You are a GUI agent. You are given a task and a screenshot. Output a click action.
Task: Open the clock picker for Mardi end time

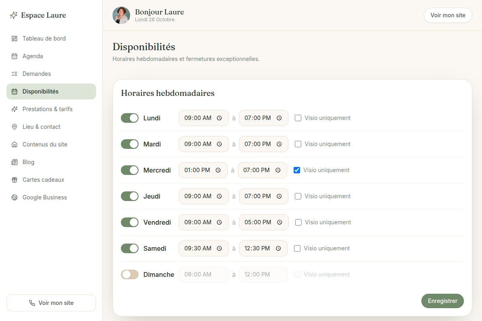pos(279,144)
